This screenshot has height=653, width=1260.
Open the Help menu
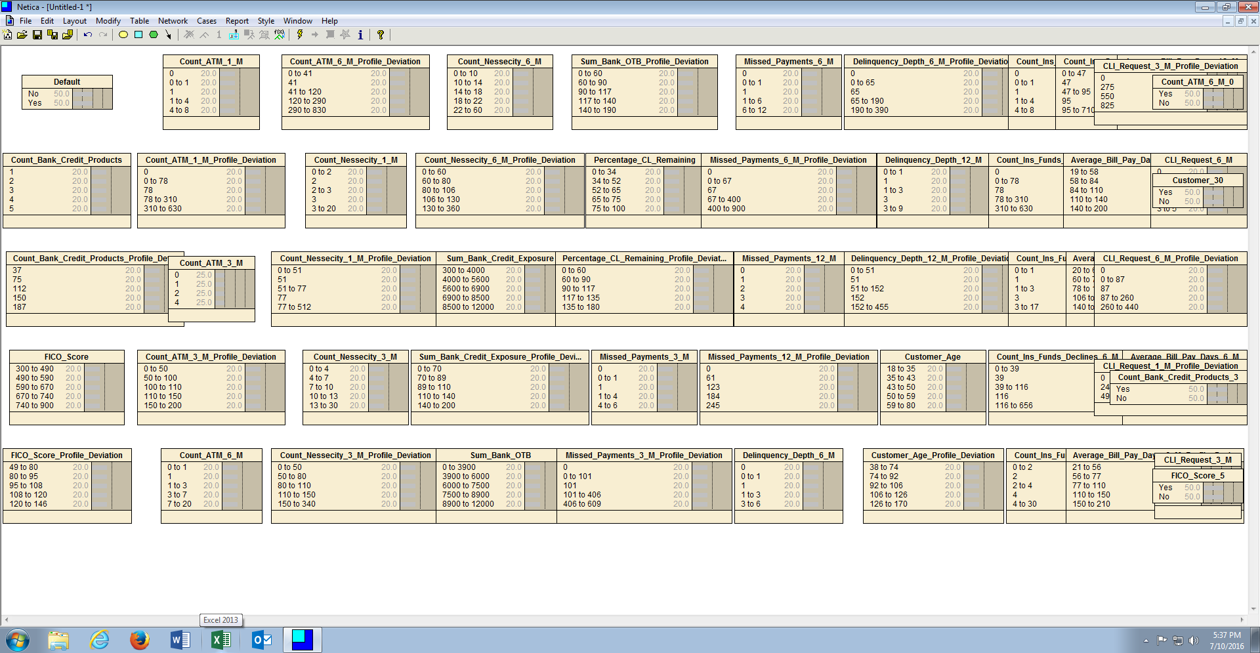(329, 21)
